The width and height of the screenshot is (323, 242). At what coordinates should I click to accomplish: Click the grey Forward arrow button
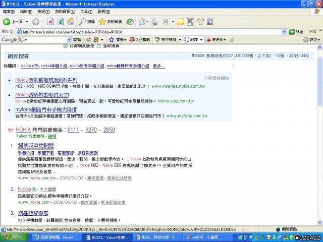coord(36,22)
